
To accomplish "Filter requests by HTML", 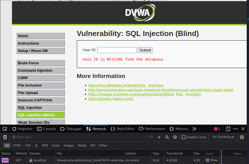I will [17, 145].
